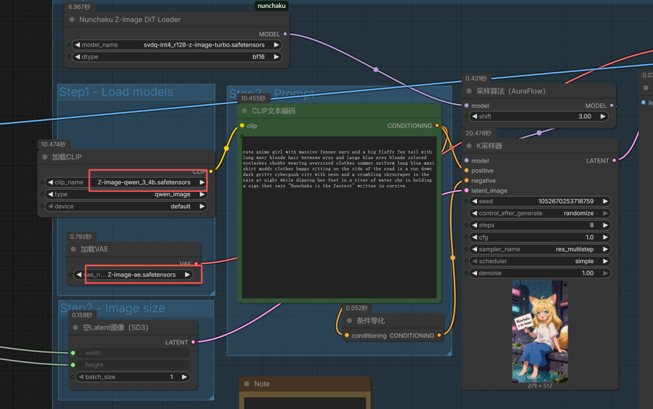Click LATENT output port on 空Latent图像

pyautogui.click(x=193, y=342)
